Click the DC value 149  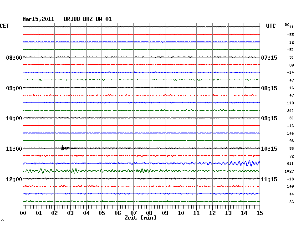coord(291,186)
